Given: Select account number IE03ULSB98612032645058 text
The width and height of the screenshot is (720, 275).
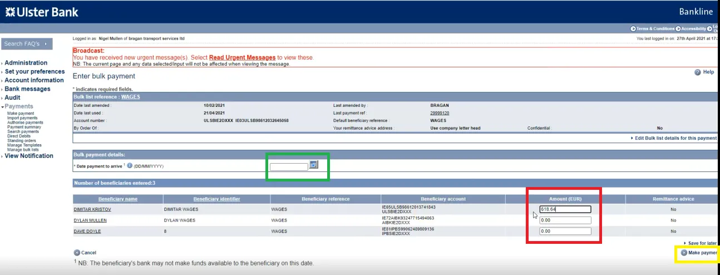Looking at the screenshot, I should click(x=262, y=120).
